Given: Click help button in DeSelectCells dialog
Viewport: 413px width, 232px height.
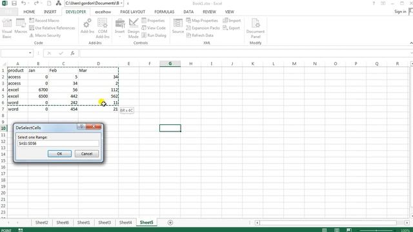Looking at the screenshot, I should point(81,126).
